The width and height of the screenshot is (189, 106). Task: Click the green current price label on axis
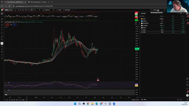tap(137, 49)
